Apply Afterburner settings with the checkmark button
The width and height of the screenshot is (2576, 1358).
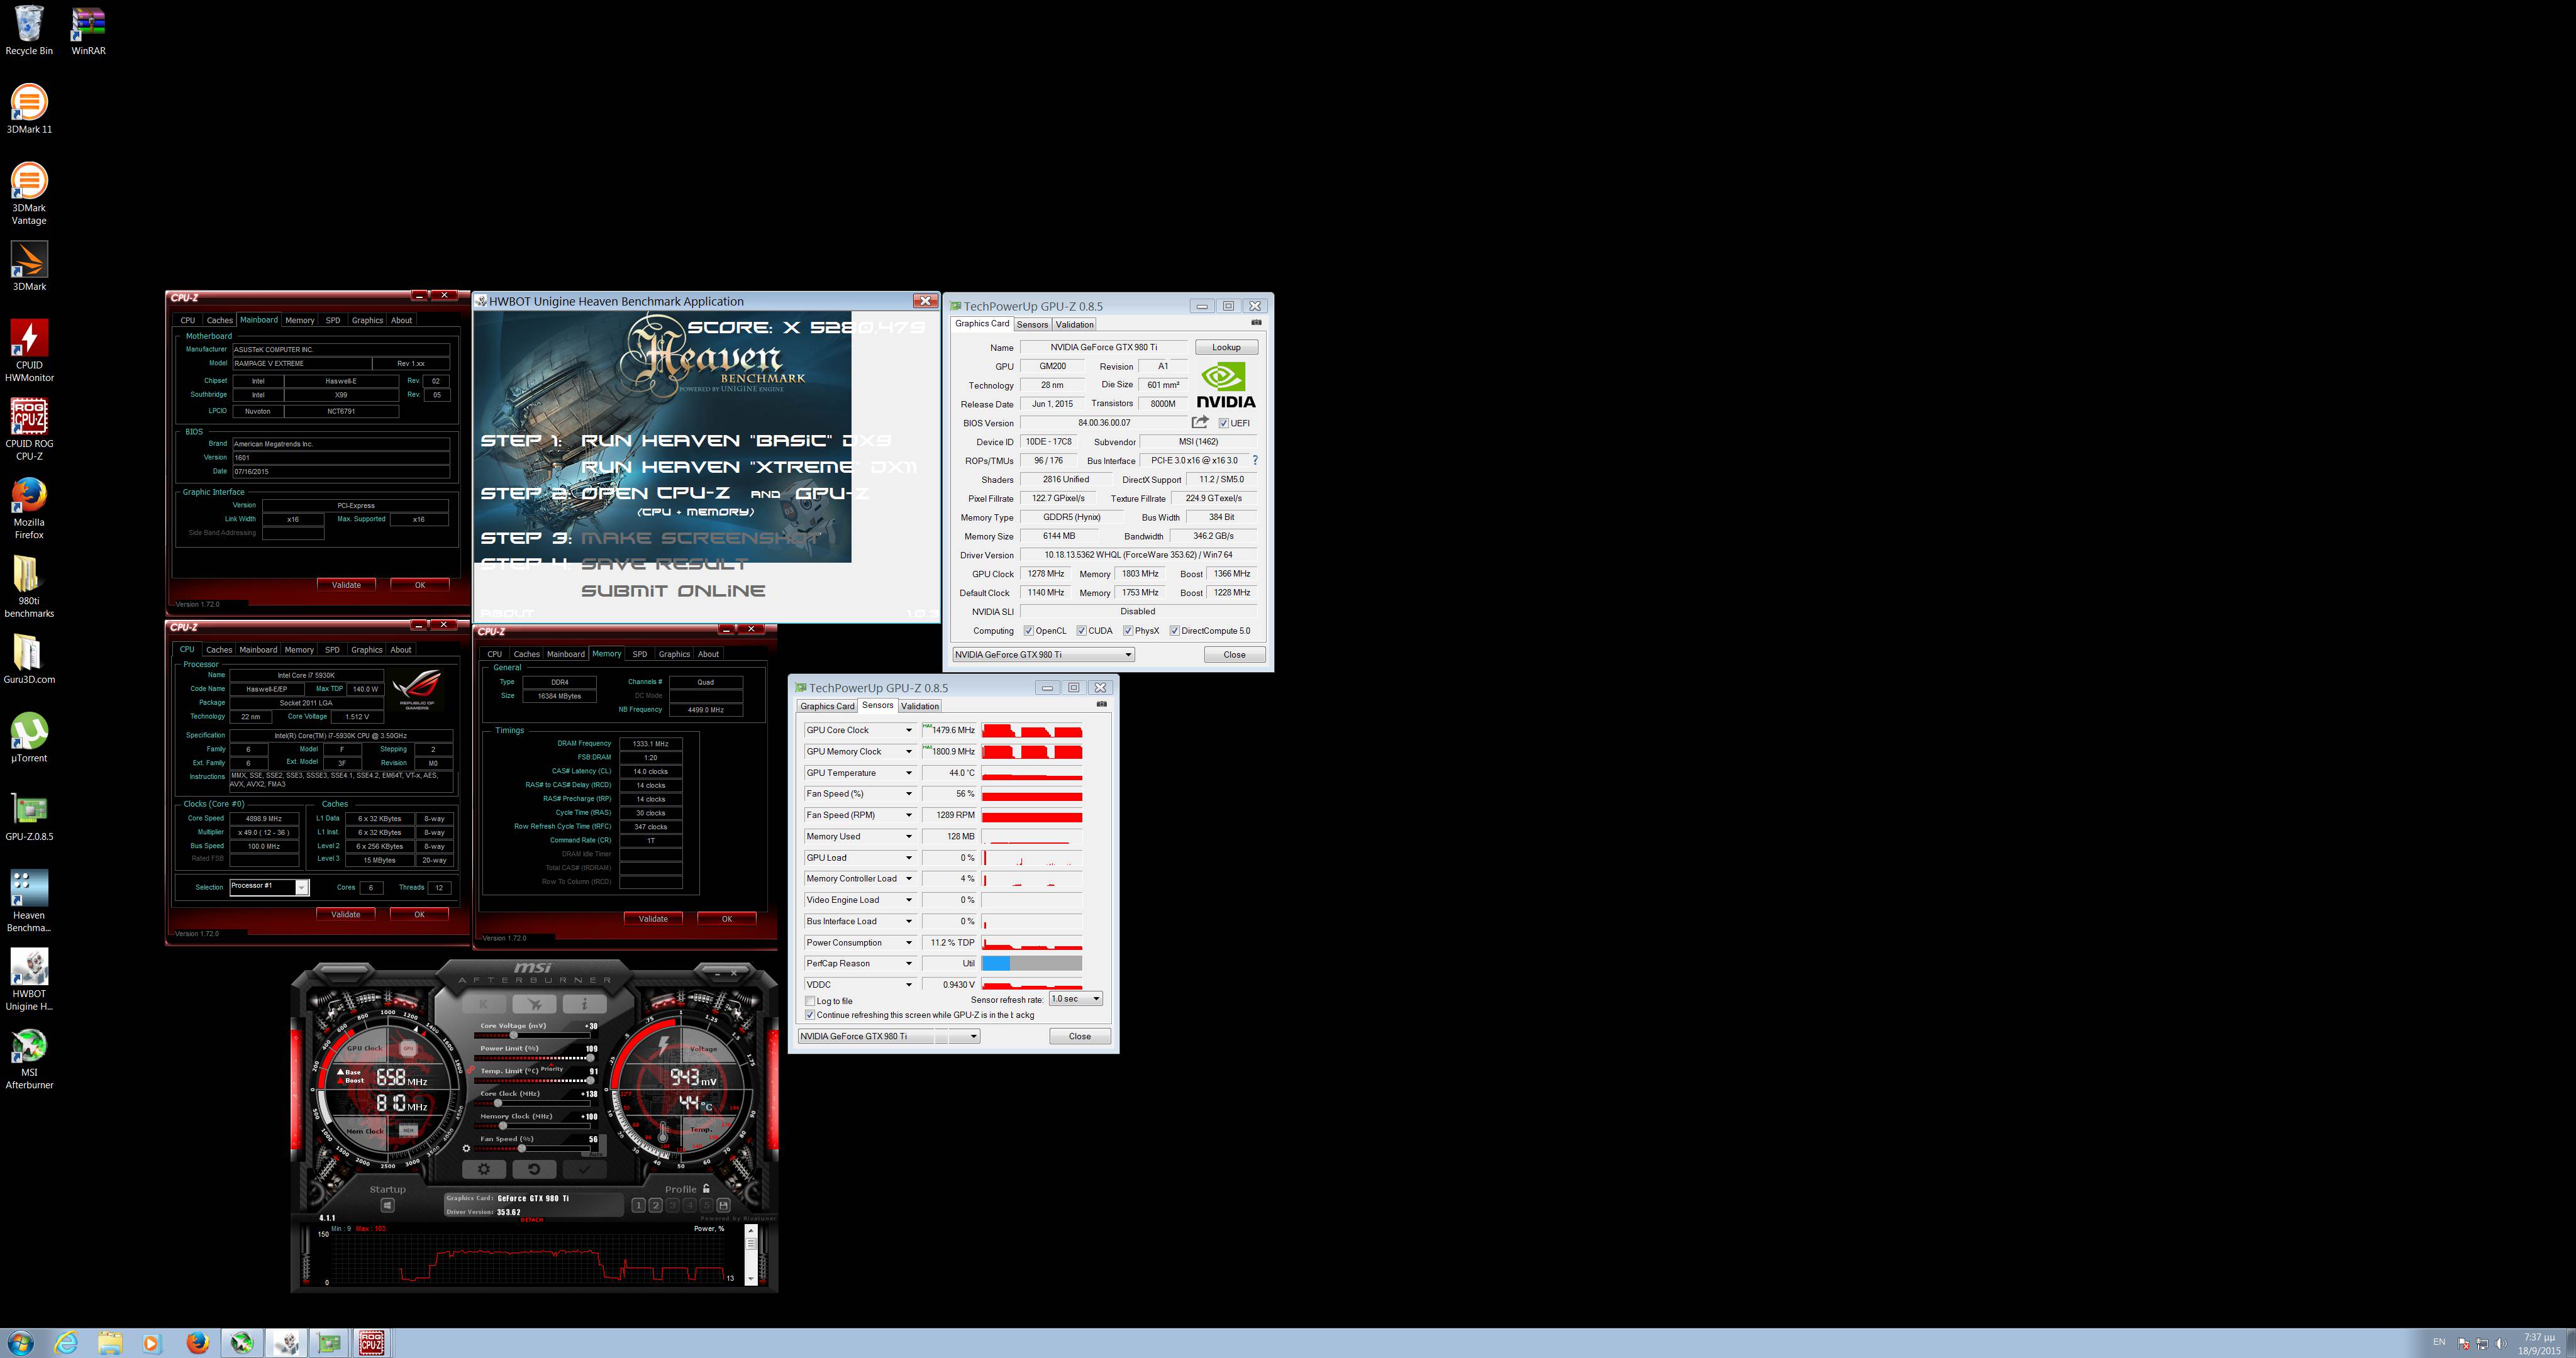coord(584,1169)
